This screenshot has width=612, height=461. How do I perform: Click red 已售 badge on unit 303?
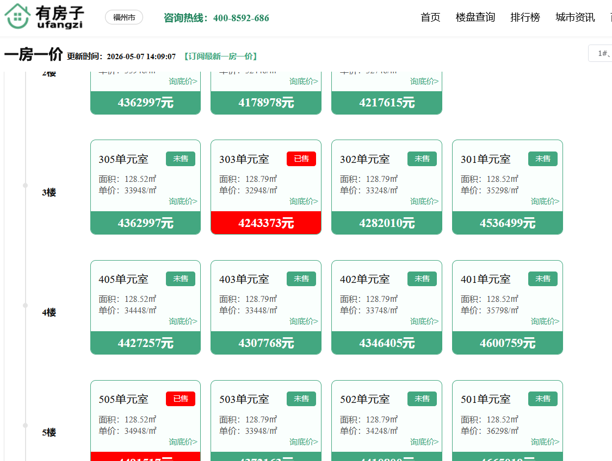click(x=301, y=159)
